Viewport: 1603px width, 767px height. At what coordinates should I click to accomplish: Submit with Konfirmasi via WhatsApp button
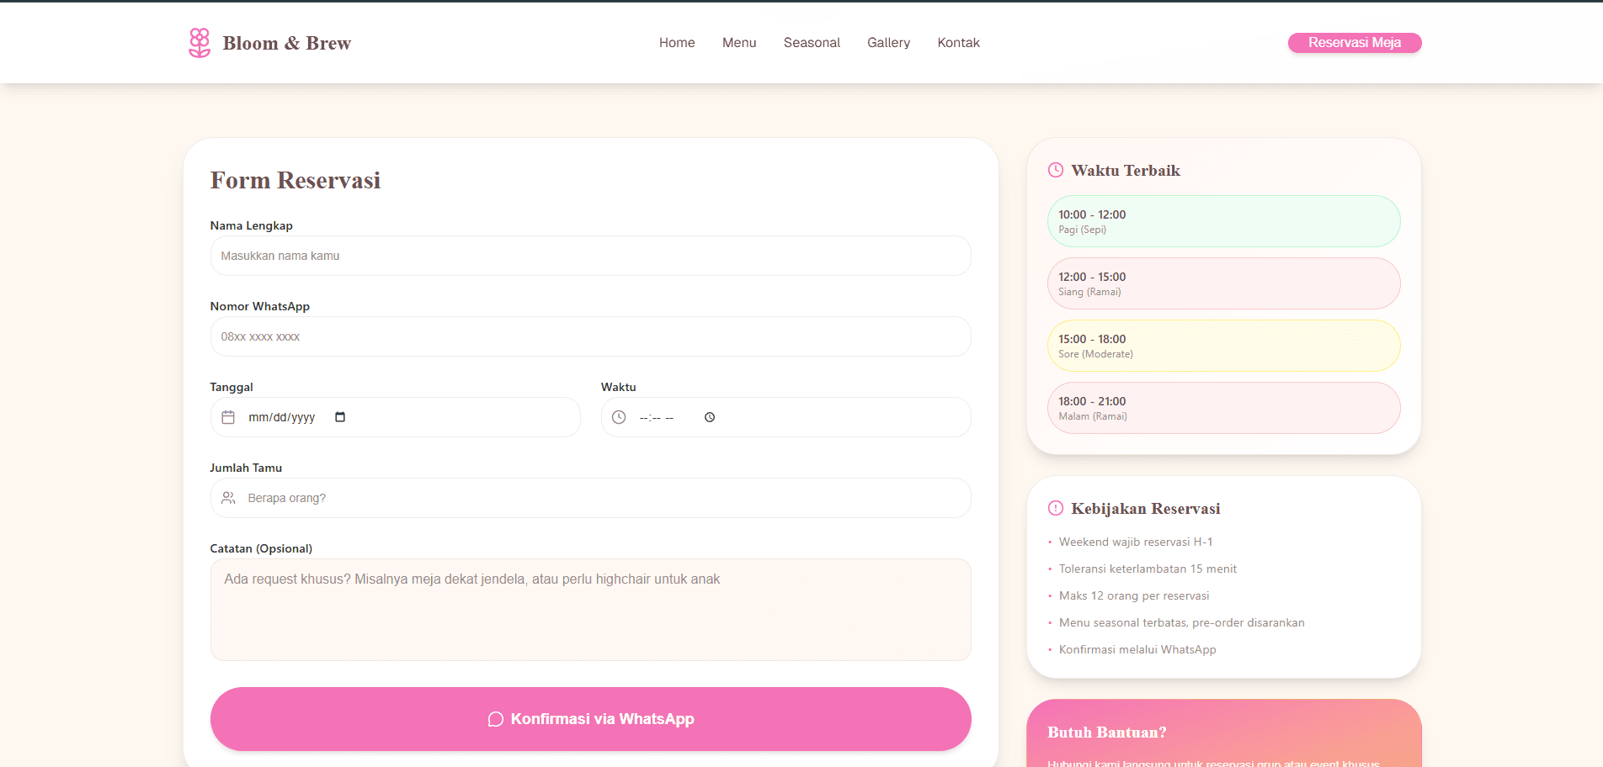point(590,719)
